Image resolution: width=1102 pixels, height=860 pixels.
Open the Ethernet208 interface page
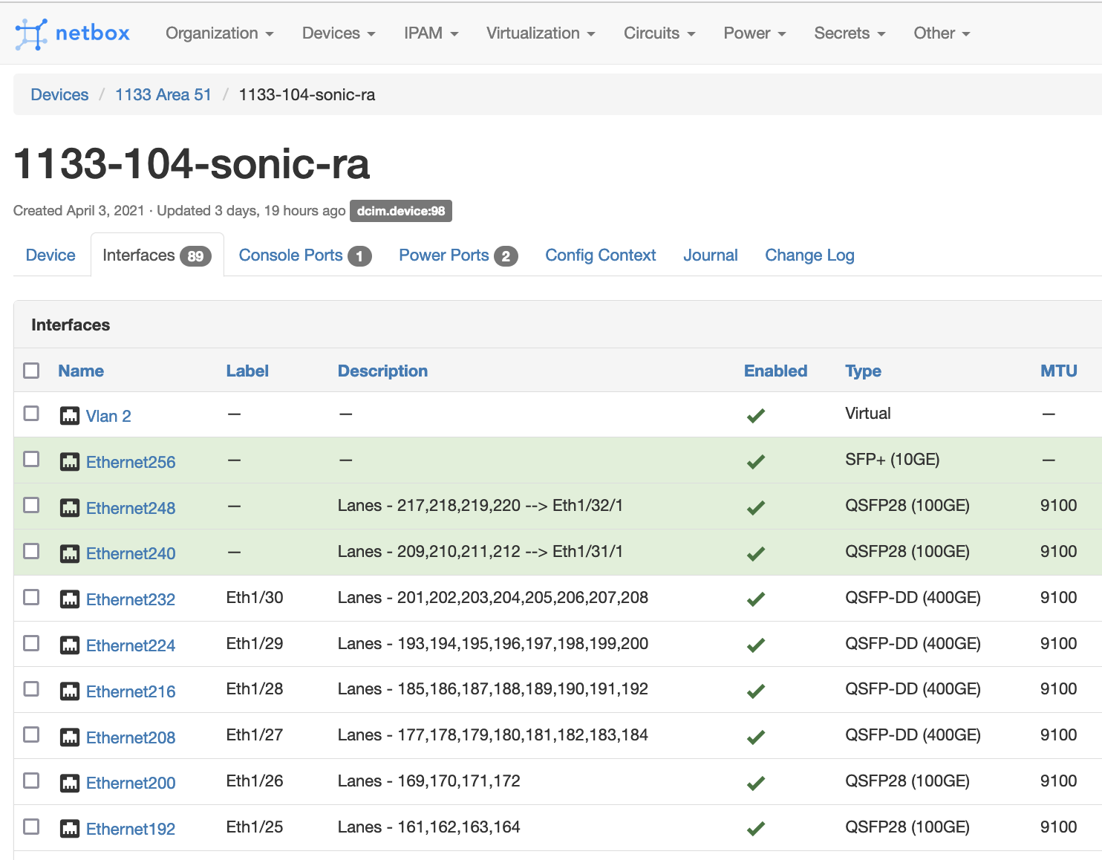click(x=131, y=737)
